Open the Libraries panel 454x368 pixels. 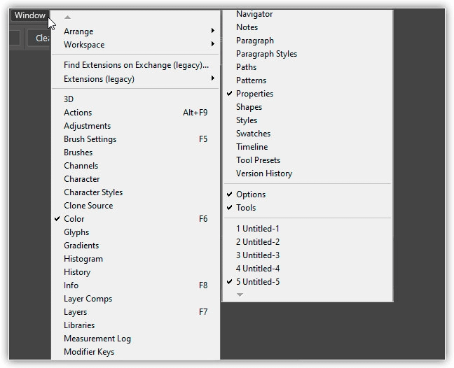coord(135,325)
